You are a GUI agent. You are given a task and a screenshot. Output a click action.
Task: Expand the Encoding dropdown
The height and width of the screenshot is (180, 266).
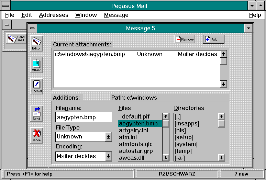coord(108,156)
